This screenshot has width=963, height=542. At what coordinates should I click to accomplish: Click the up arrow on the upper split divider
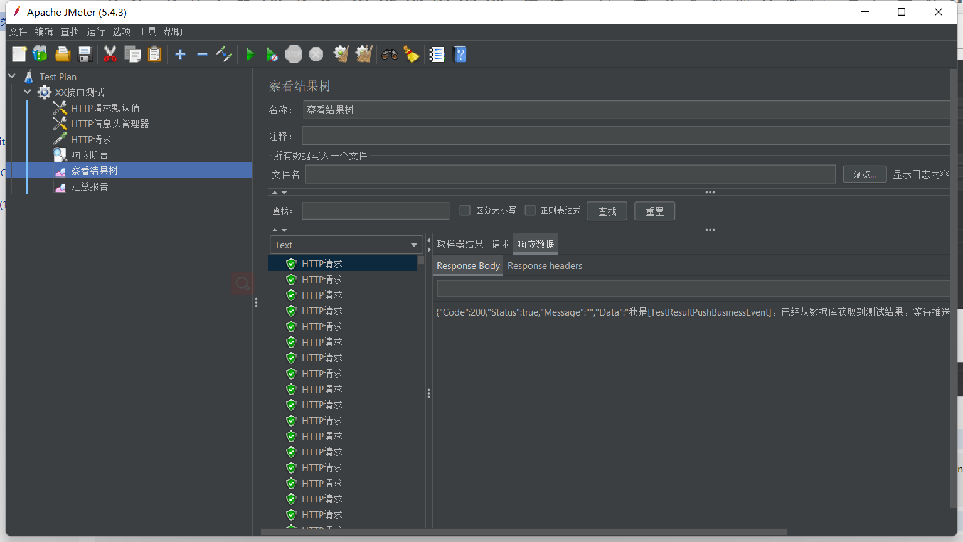pos(274,193)
